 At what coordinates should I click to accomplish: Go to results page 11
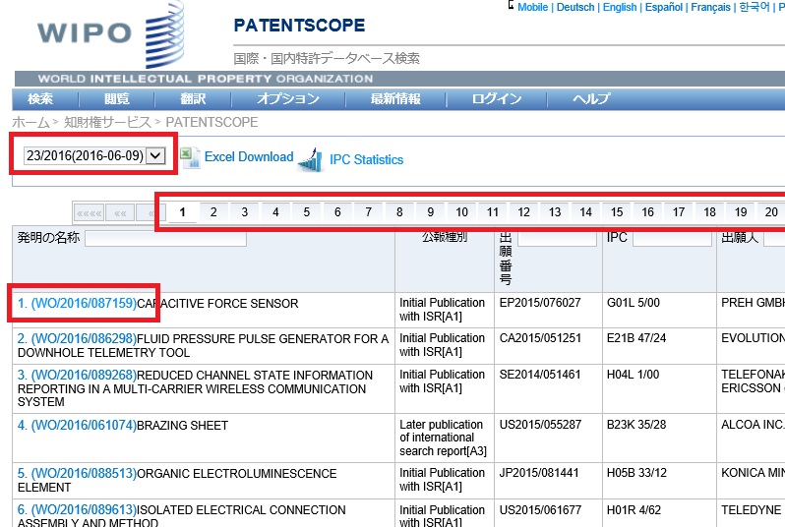point(493,212)
